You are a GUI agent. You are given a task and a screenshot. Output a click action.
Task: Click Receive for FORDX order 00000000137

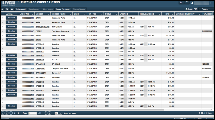pyautogui.click(x=12, y=31)
